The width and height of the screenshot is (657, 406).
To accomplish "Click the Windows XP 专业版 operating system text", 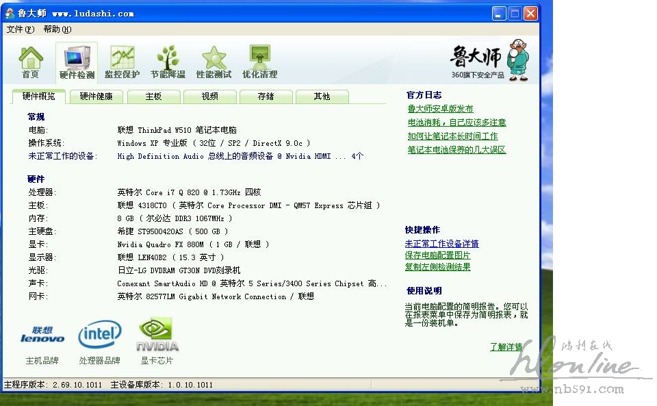I will (x=214, y=143).
